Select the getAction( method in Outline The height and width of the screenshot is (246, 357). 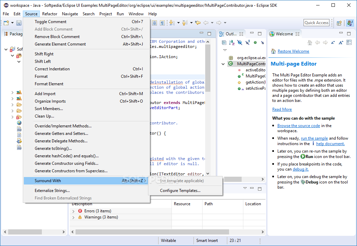(x=252, y=82)
